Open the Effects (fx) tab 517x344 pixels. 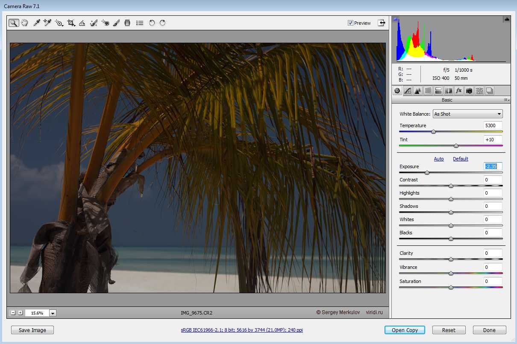(458, 90)
